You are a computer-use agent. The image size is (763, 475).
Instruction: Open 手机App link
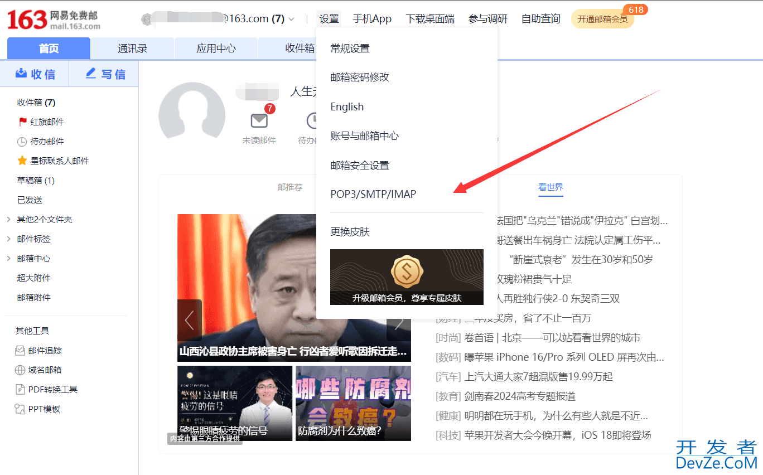(372, 19)
